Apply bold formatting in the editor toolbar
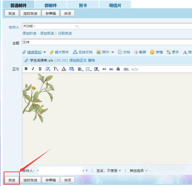The height and width of the screenshot is (186, 192). (26, 69)
